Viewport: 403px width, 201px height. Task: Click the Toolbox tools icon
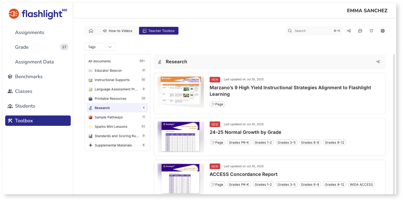[x=10, y=121]
